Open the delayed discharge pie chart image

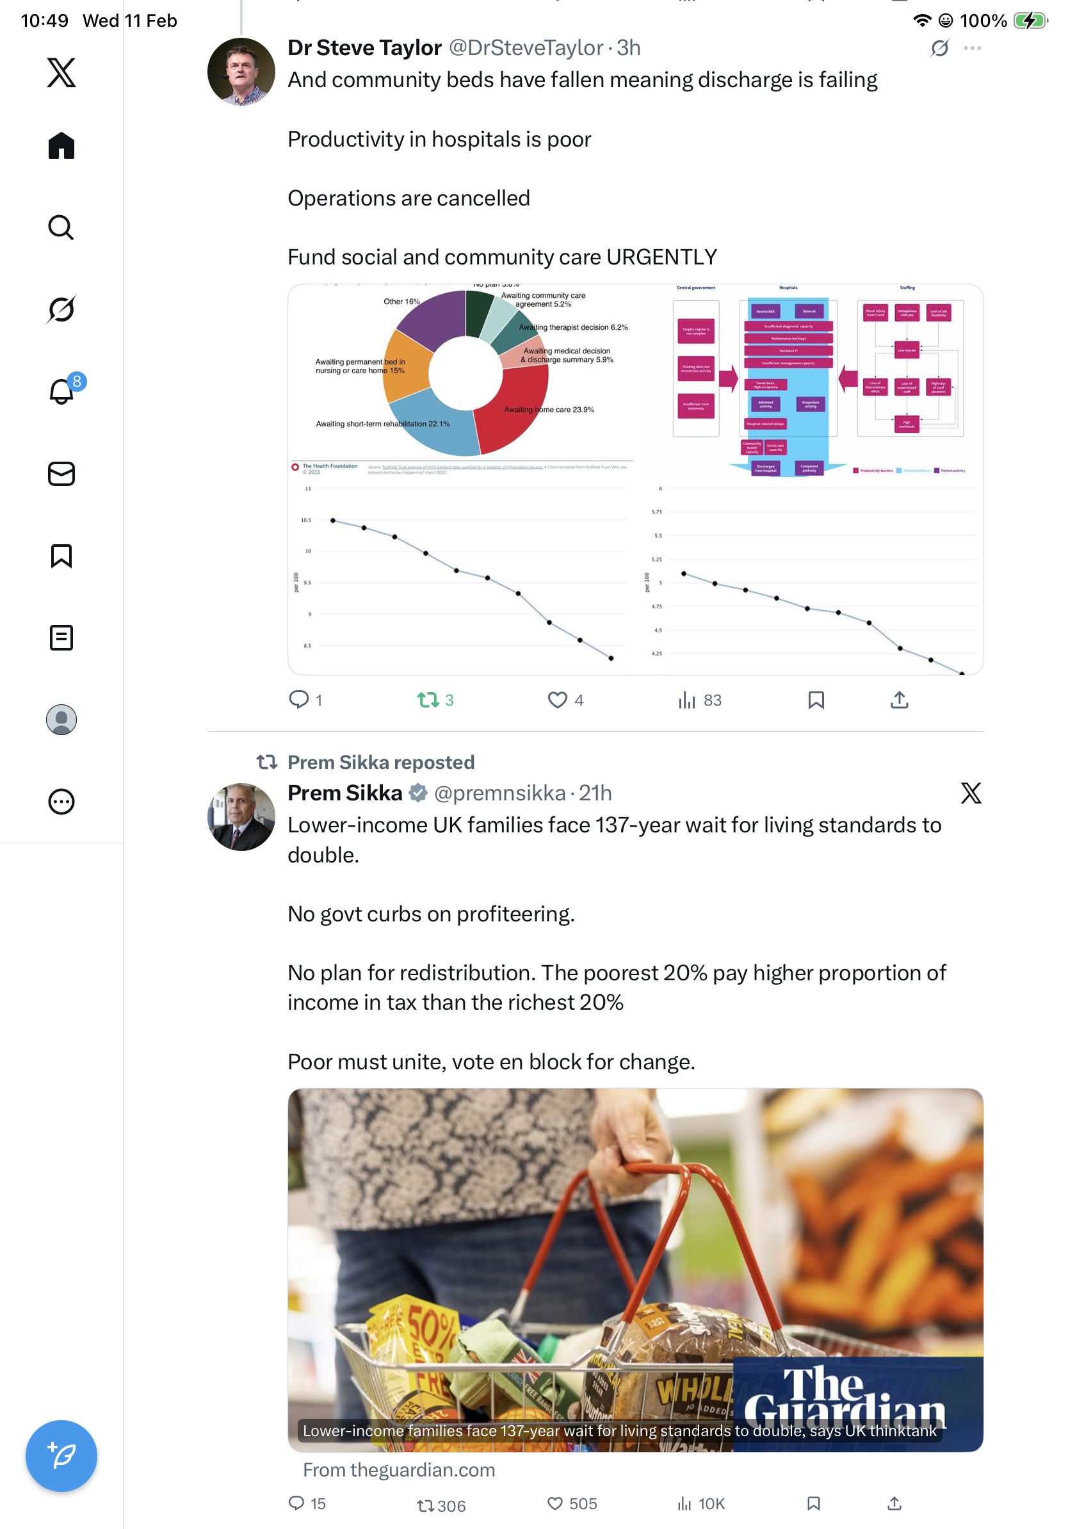463,378
